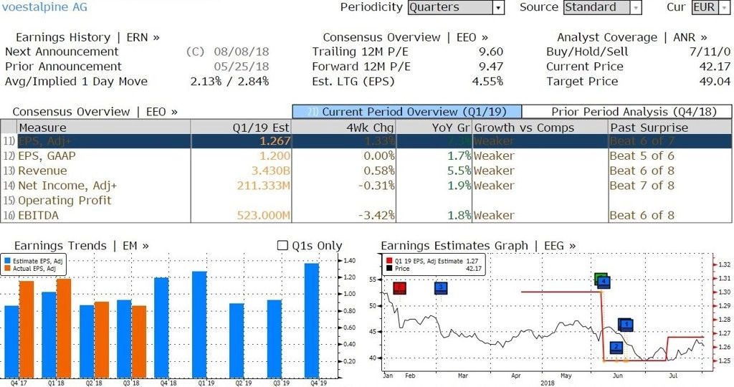Select the EPS, GAAP row

tap(366, 156)
